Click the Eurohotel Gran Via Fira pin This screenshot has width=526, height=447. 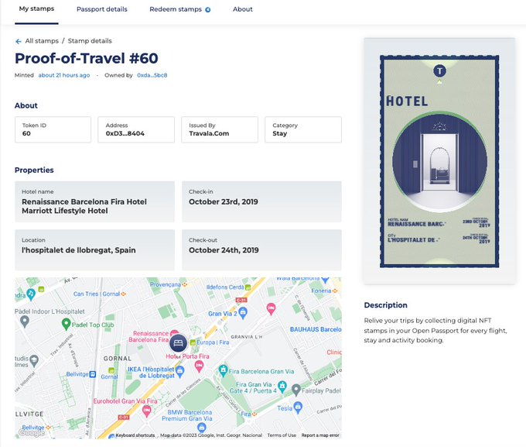click(146, 411)
